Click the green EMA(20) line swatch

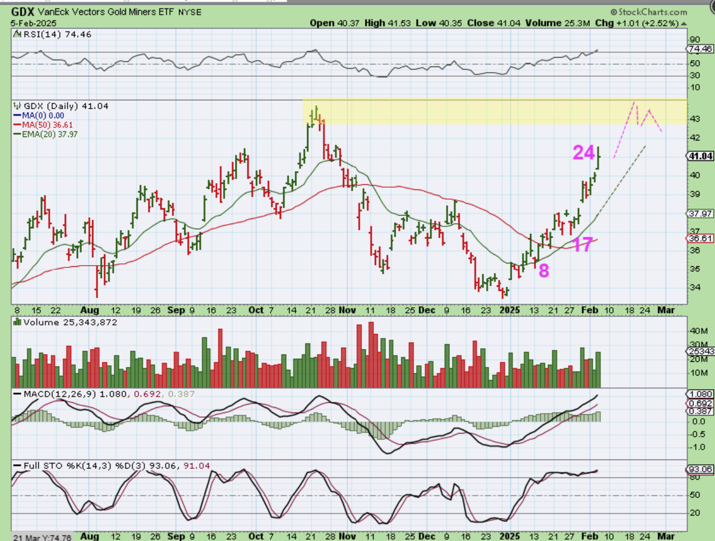[x=16, y=134]
